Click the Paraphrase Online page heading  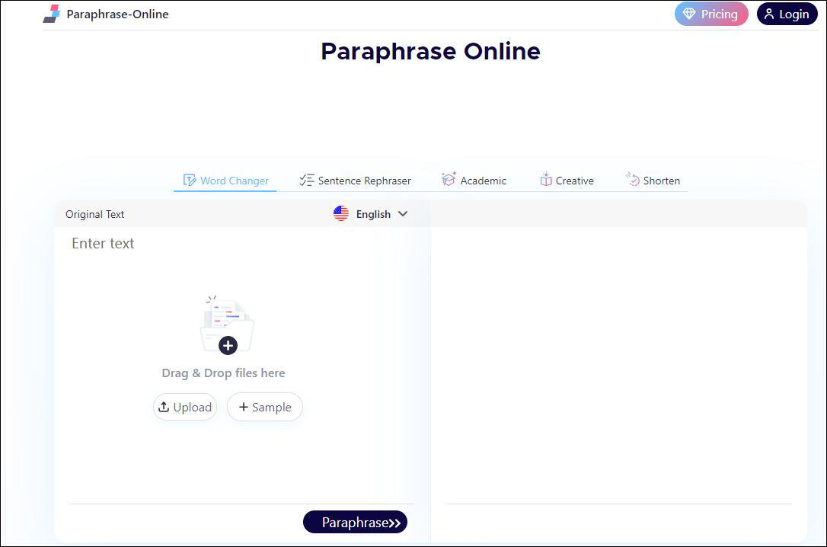pyautogui.click(x=430, y=51)
